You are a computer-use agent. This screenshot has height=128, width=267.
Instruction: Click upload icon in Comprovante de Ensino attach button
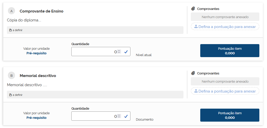(196, 27)
